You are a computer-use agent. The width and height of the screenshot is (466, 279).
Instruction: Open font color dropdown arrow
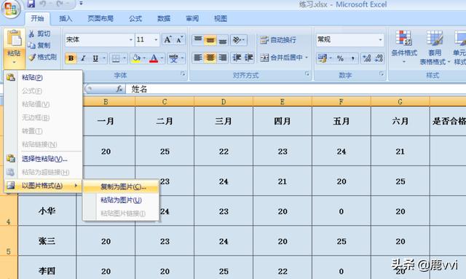tap(162, 58)
